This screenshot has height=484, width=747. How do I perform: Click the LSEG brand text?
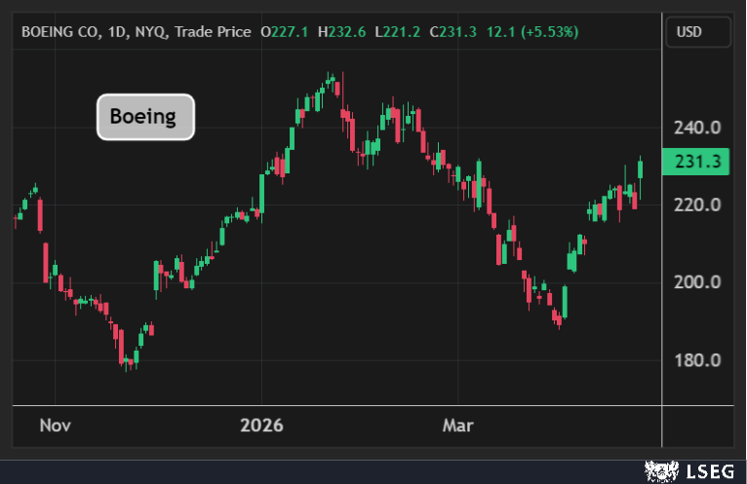tap(708, 471)
